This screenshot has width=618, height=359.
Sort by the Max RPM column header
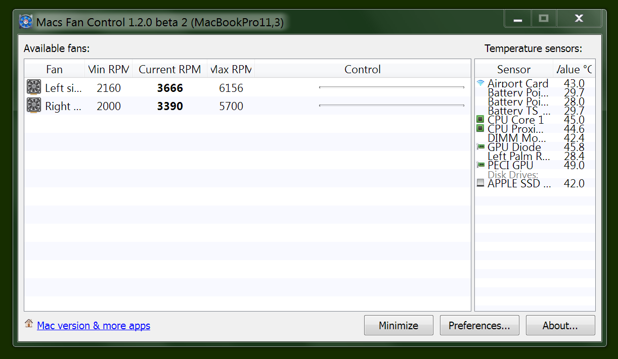(x=231, y=69)
